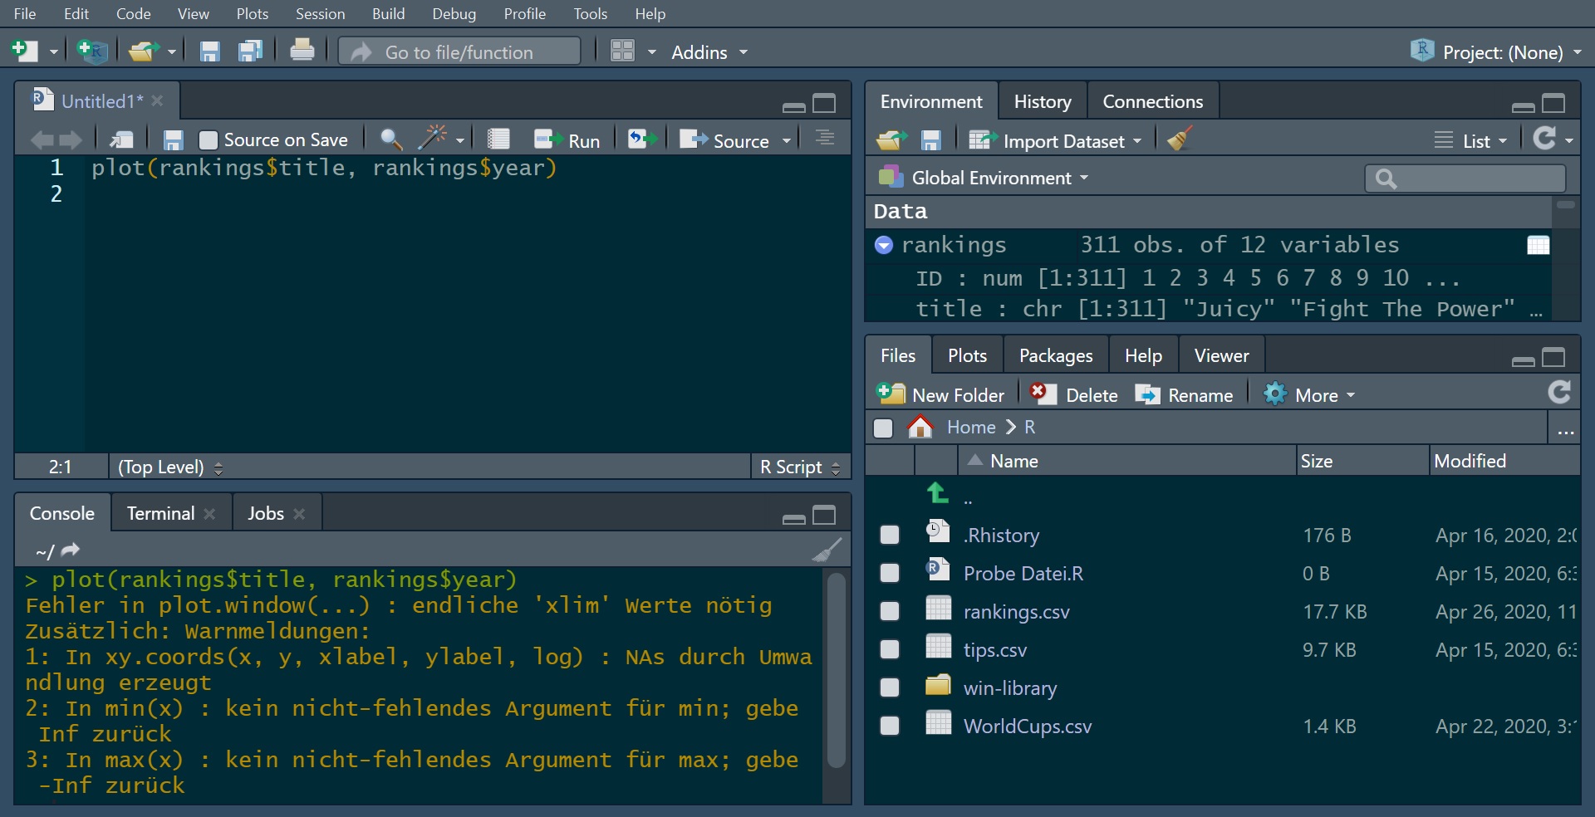This screenshot has height=817, width=1595.
Task: Re-run previous code region icon
Action: 640,139
